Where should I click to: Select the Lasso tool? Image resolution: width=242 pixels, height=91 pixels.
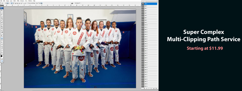2,14
